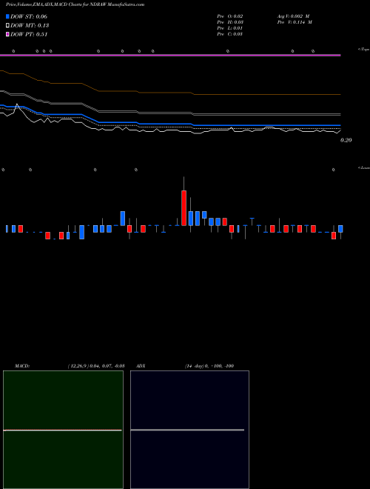Screen dimensions: 370x489
Task: Click the MACD panel title
Action: (22, 366)
